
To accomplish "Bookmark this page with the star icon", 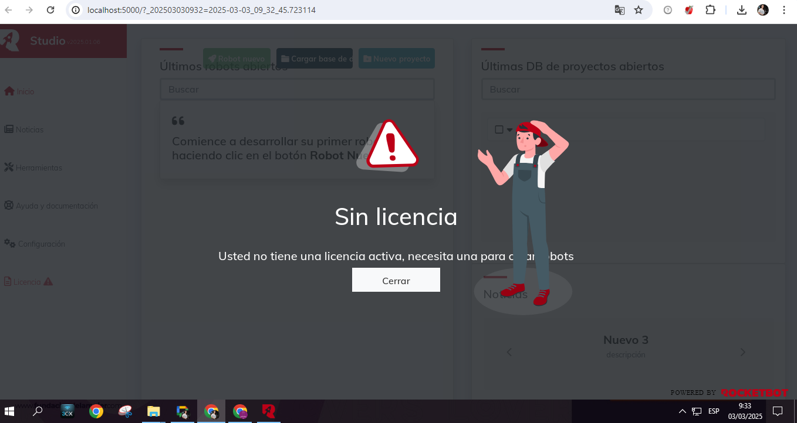I will [639, 10].
